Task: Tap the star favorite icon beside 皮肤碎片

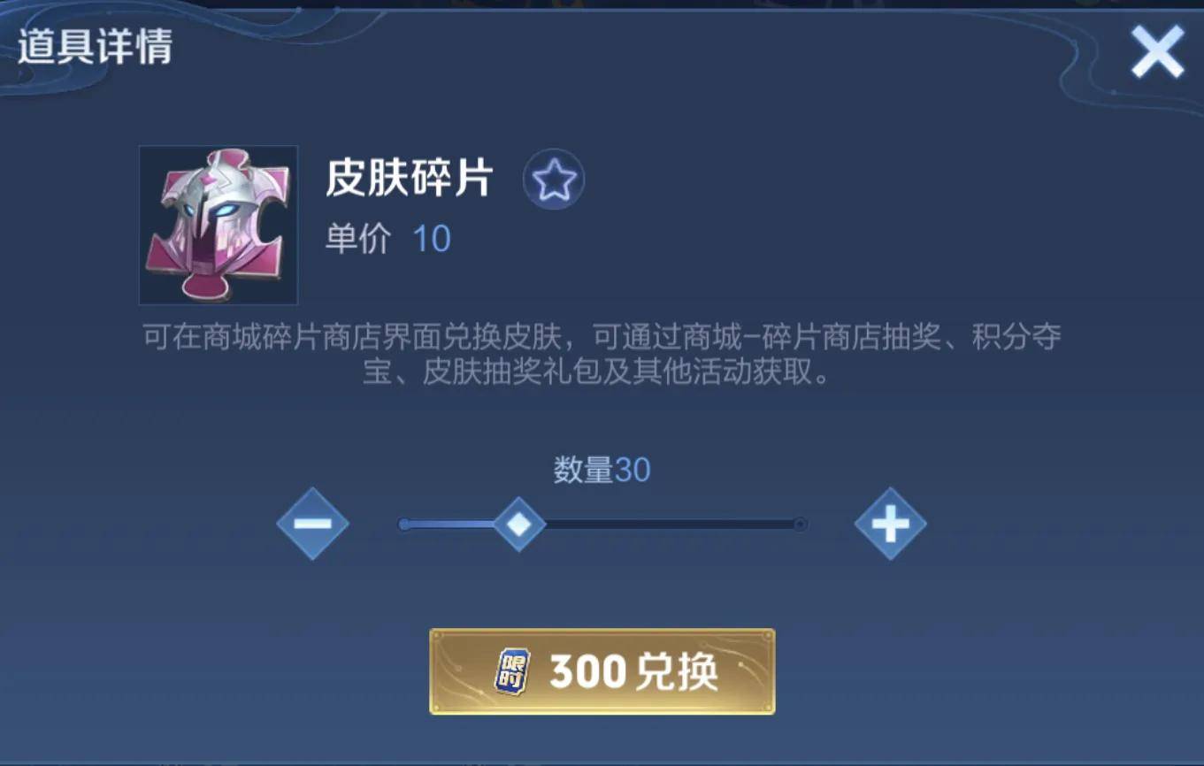Action: pyautogui.click(x=554, y=180)
